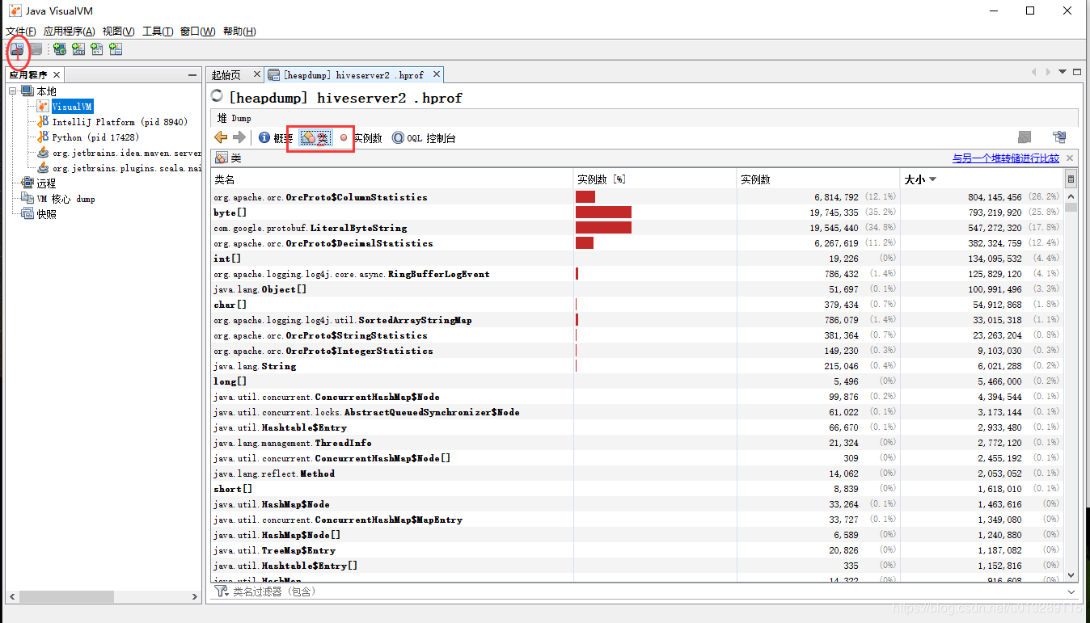Sort by the 类名 column header
Screen dimensions: 1090x623
pyautogui.click(x=392, y=179)
